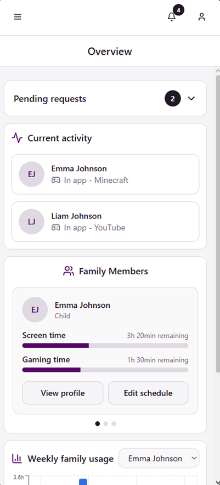
Task: Click the Overview page title
Action: (110, 52)
